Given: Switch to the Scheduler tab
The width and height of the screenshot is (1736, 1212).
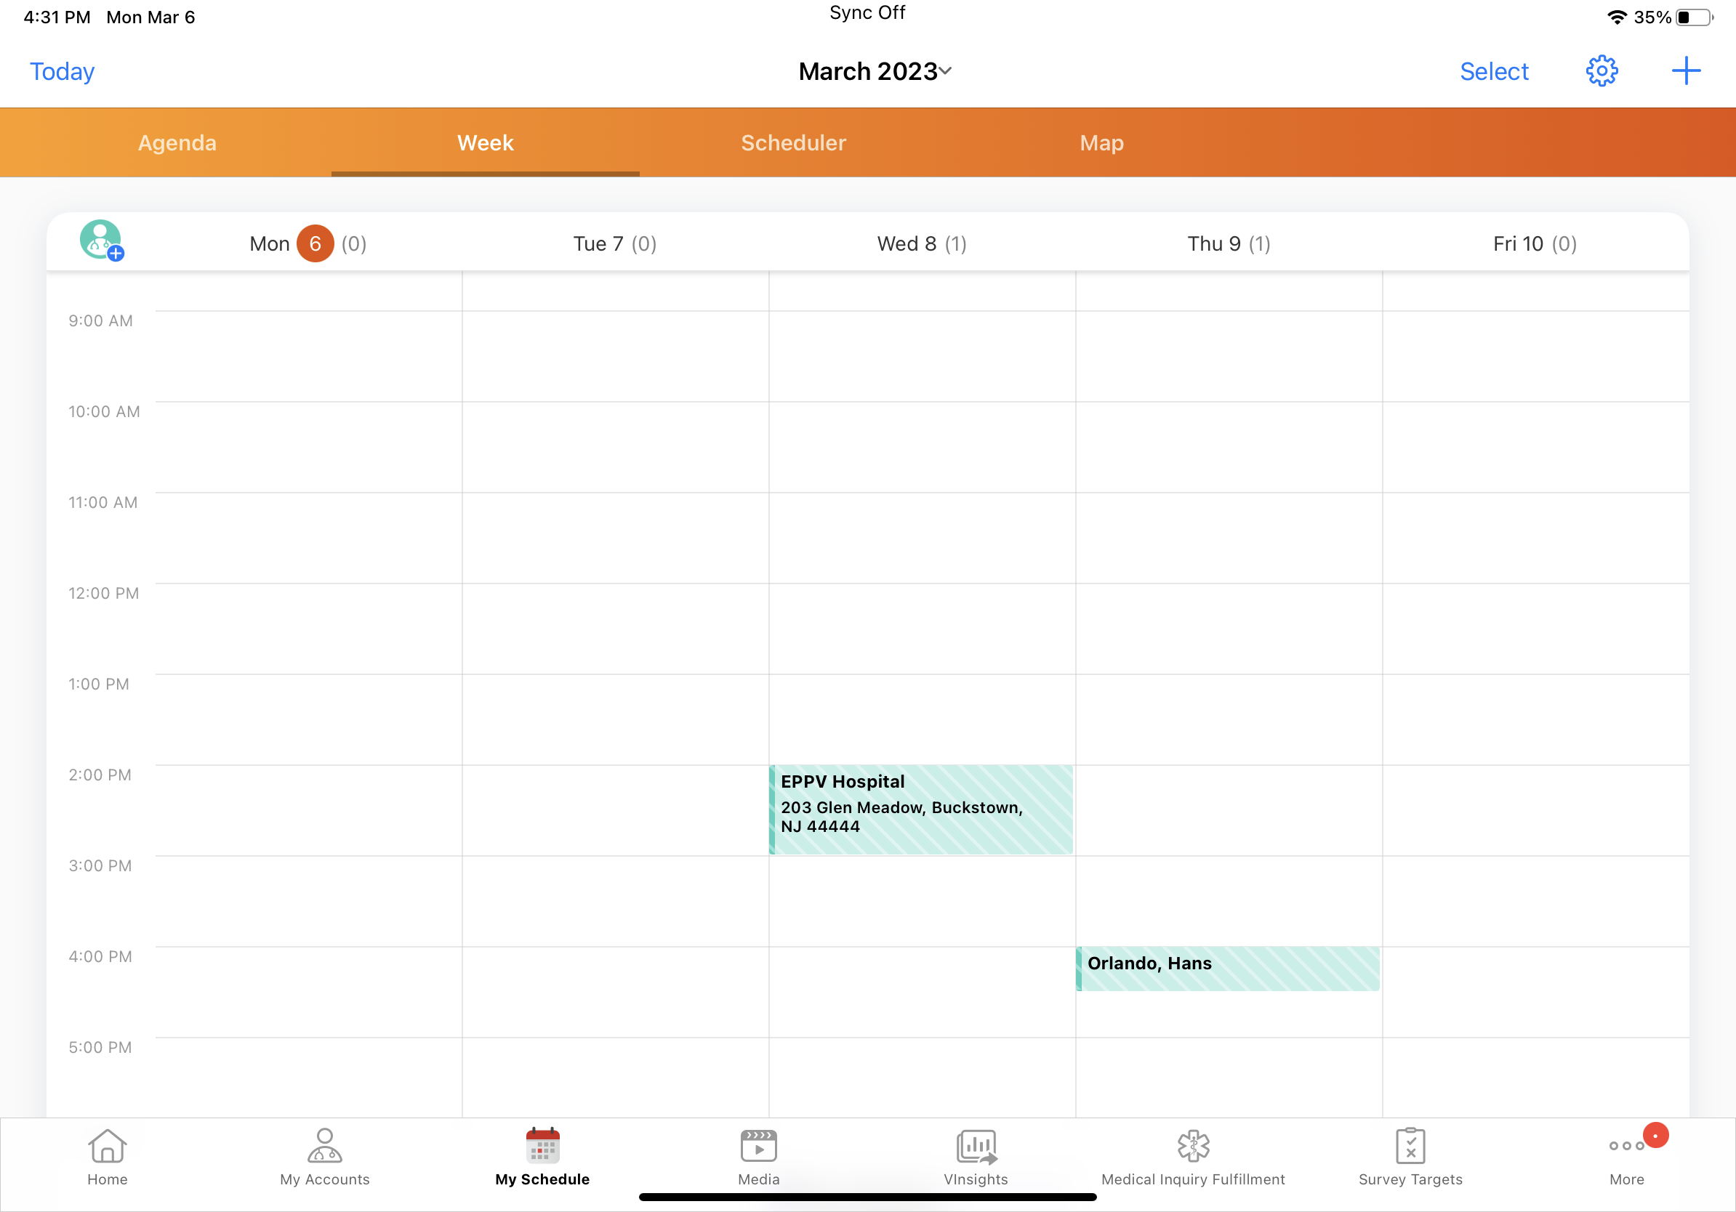Looking at the screenshot, I should [x=793, y=143].
